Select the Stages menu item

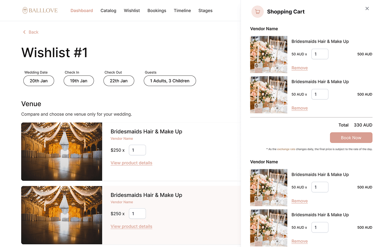[206, 11]
